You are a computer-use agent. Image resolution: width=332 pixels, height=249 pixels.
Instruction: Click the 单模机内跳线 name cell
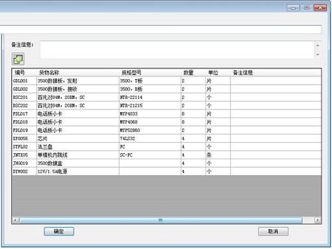78,155
